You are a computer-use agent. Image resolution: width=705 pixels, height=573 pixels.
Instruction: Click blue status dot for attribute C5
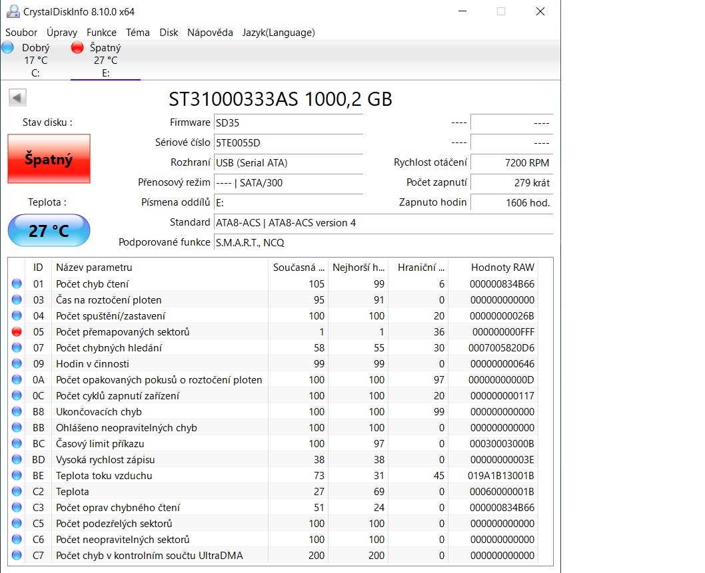click(17, 524)
